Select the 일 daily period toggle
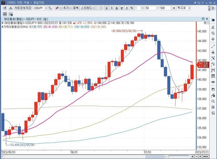 pyautogui.click(x=107, y=8)
